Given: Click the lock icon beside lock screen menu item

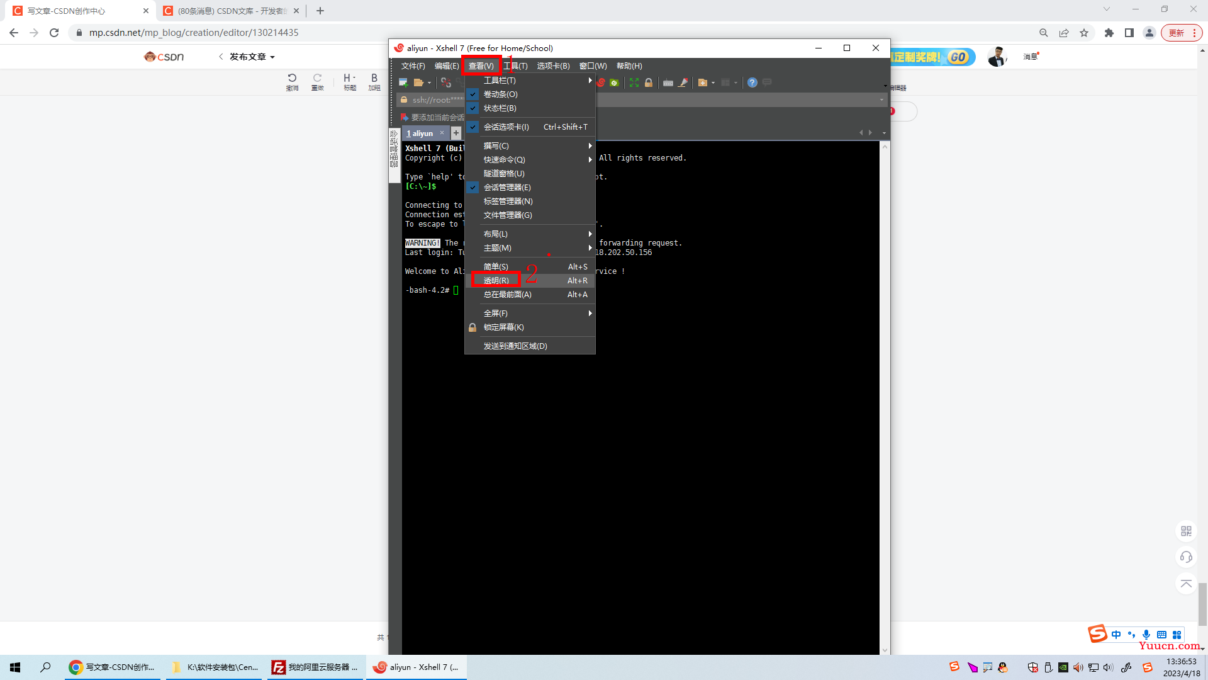Looking at the screenshot, I should (473, 327).
